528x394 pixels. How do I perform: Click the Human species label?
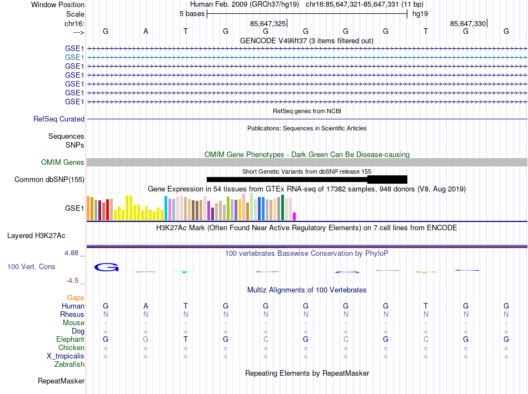73,306
